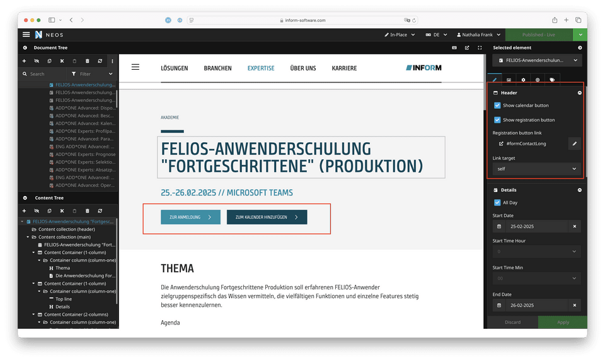Toggle hidden state in the Content Tree toolbar

37,211
